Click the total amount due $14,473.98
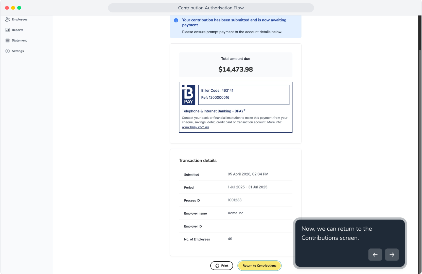422x274 pixels. pos(236,69)
